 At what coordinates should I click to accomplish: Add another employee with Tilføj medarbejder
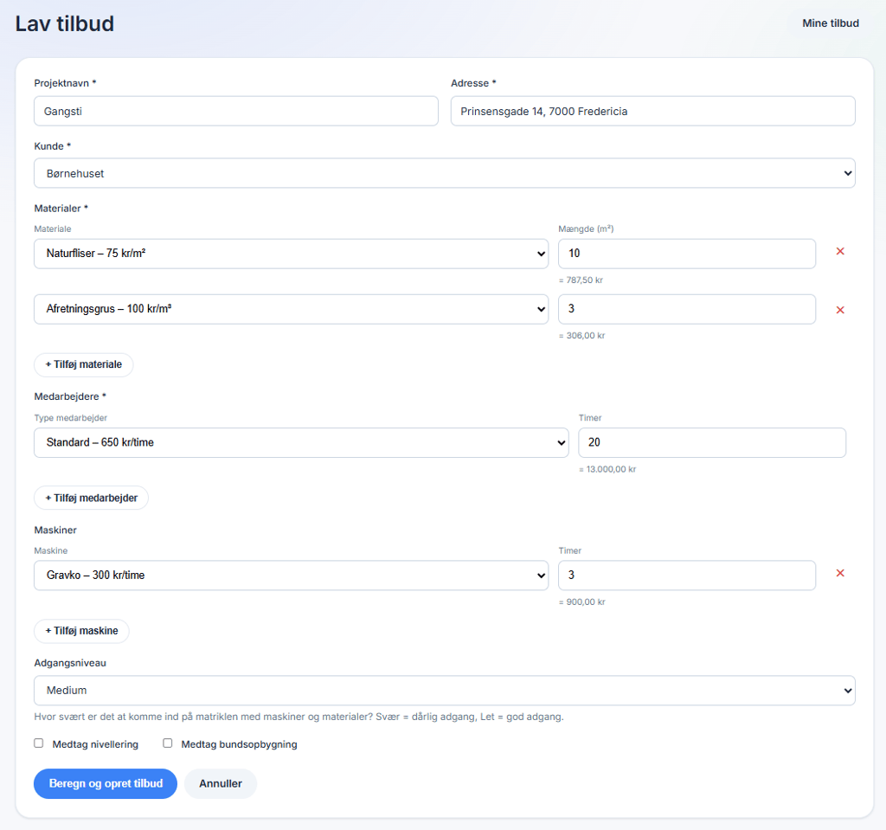pyautogui.click(x=91, y=499)
